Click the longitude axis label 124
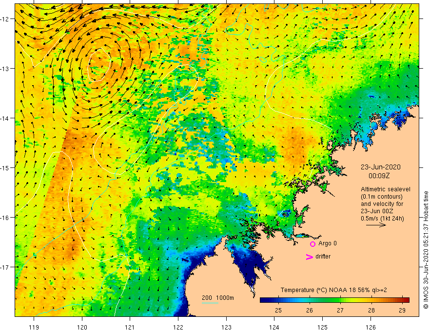This screenshot has width=429, height=331. (274, 327)
